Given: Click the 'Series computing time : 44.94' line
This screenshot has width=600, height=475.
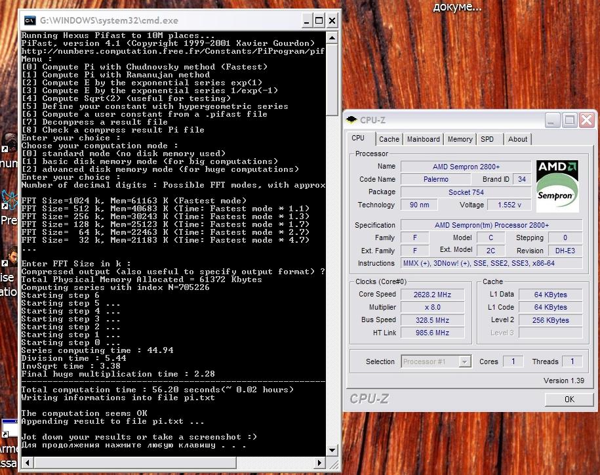Looking at the screenshot, I should 97,350.
